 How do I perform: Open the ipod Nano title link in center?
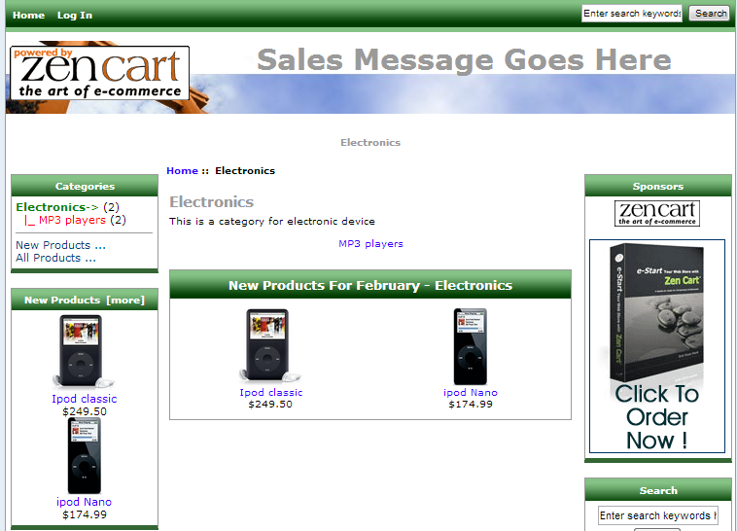click(x=471, y=393)
